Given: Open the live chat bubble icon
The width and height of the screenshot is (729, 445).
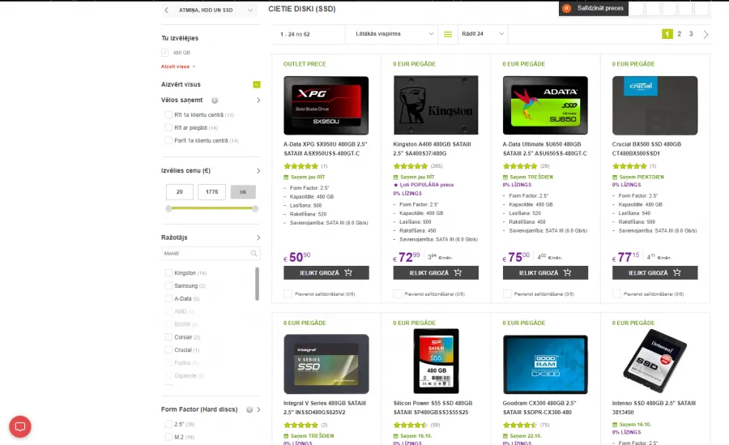Looking at the screenshot, I should click(20, 426).
